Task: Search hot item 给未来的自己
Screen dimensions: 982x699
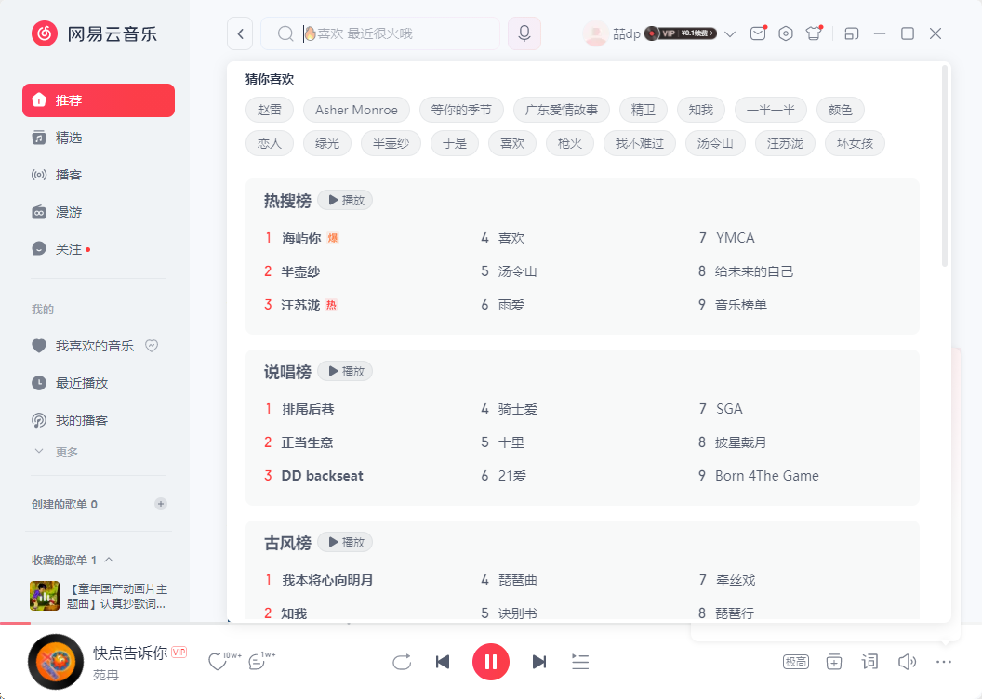Action: (754, 271)
